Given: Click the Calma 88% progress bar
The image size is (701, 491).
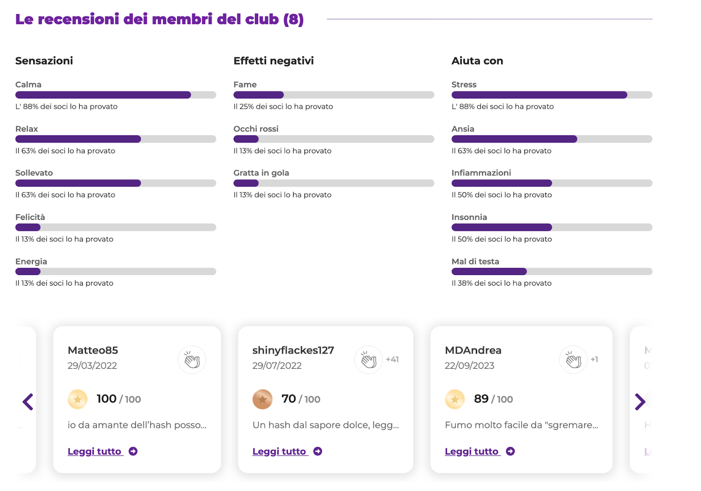Looking at the screenshot, I should click(116, 95).
